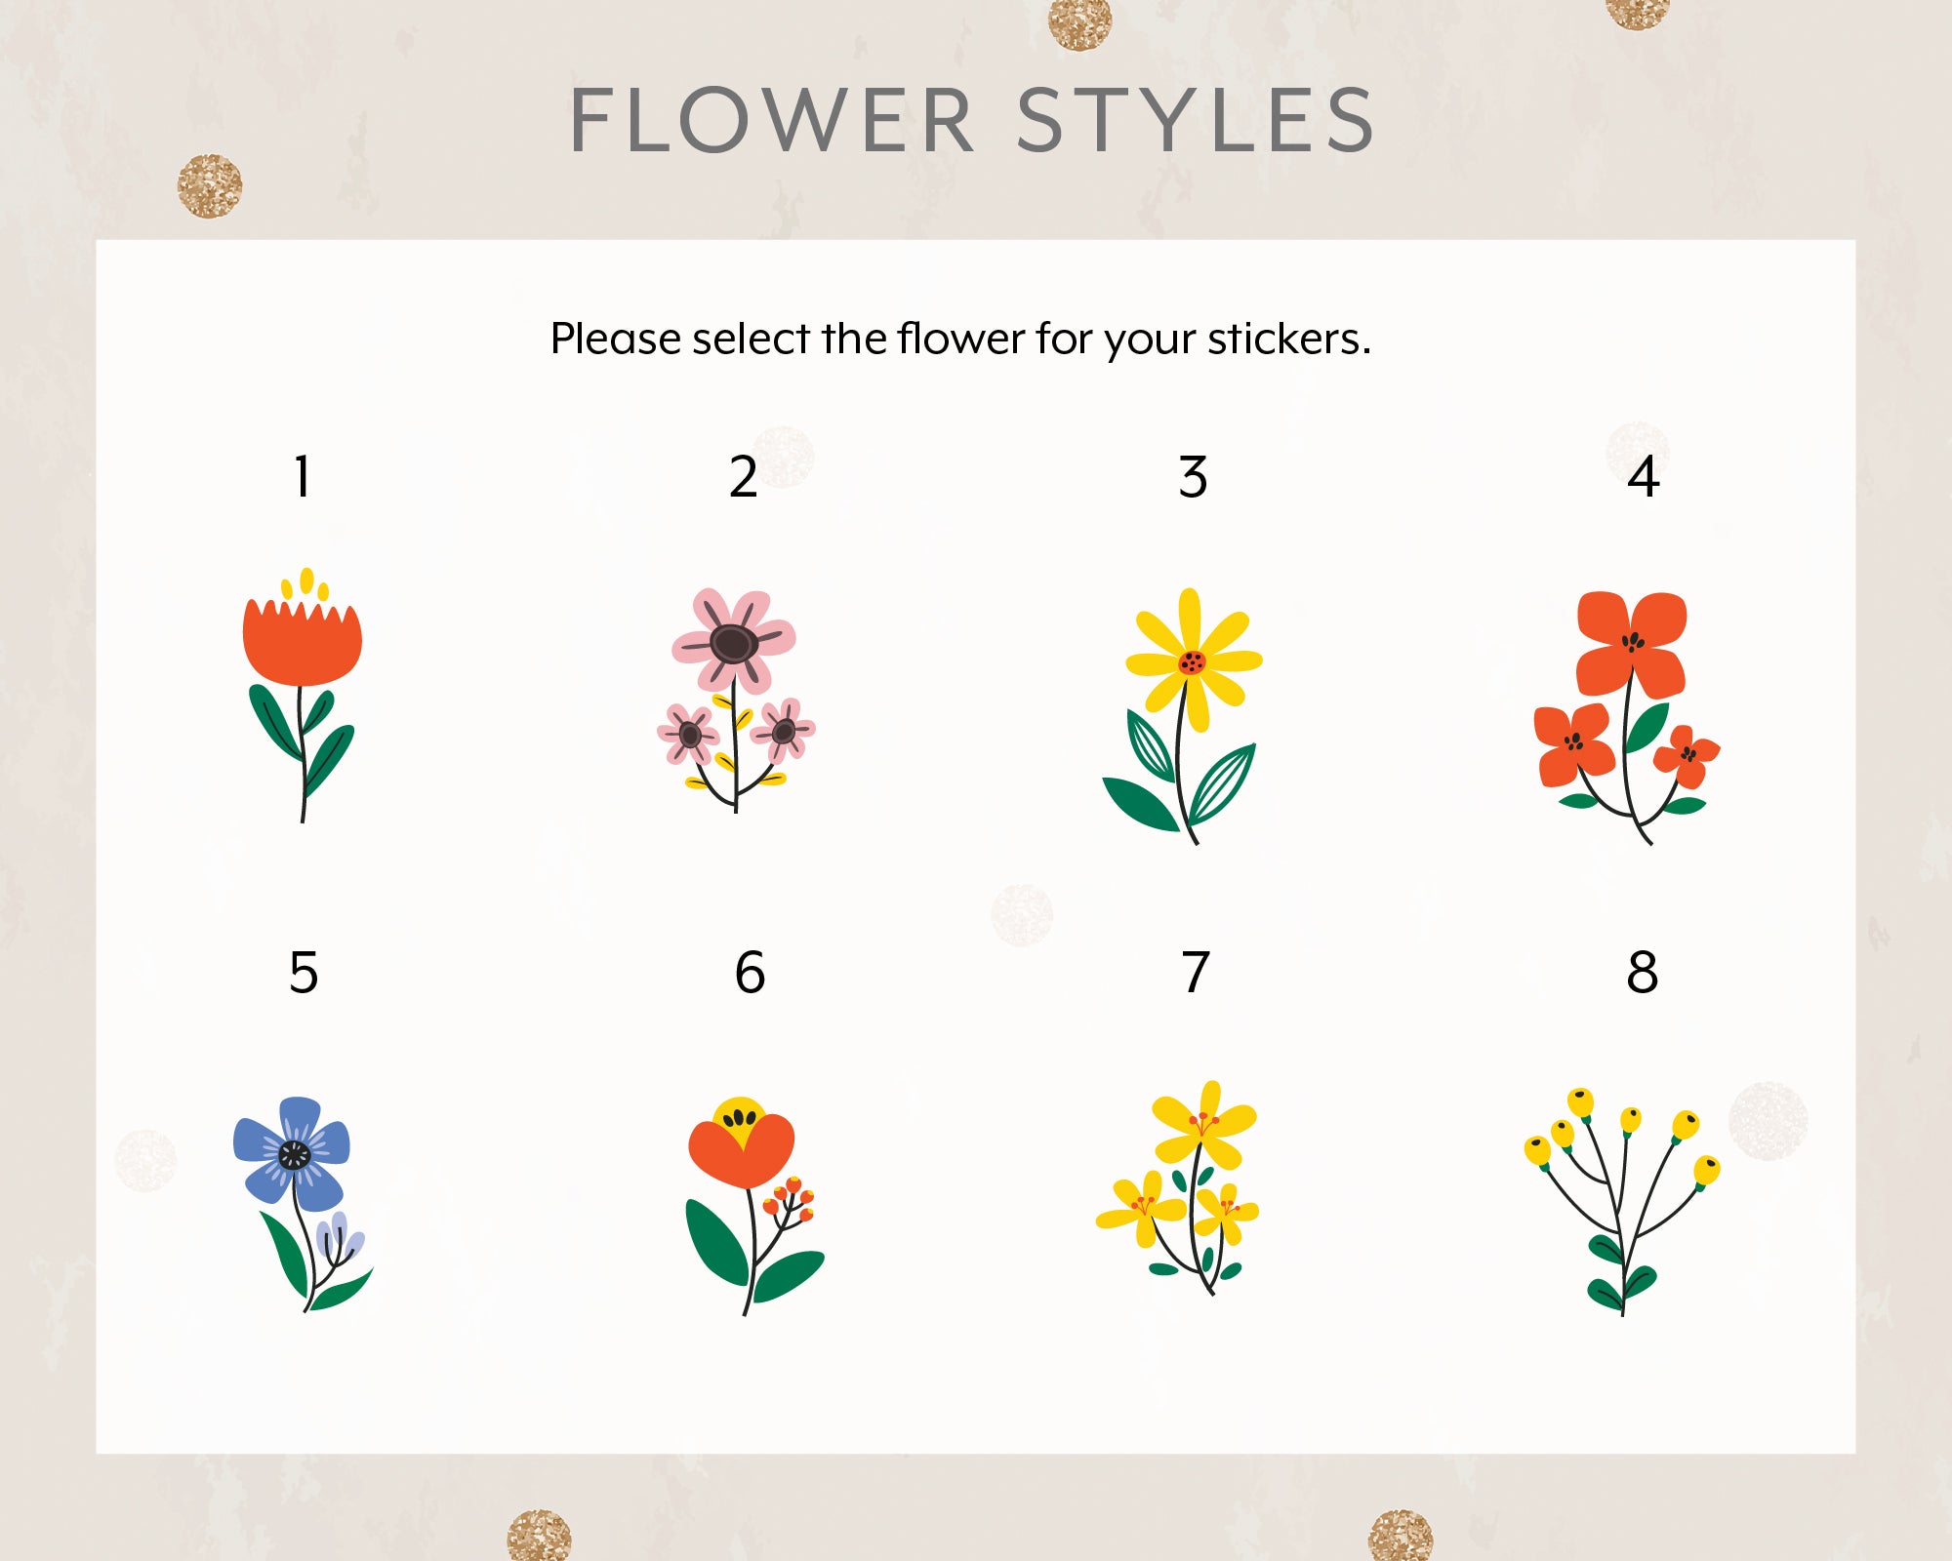Click the number 3 label
Screen dimensions: 1952x1561
pos(1193,477)
